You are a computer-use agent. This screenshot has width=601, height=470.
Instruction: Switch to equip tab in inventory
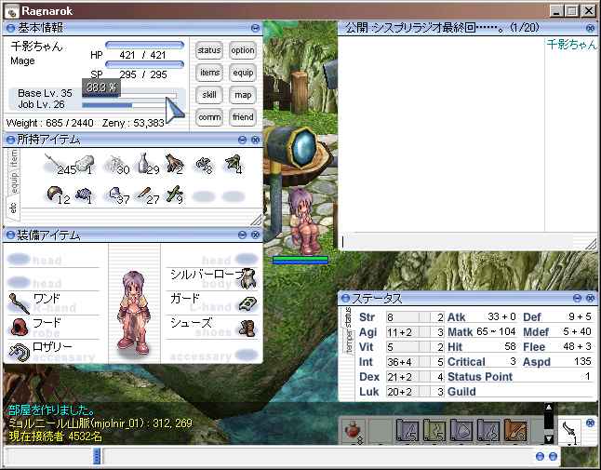coord(14,182)
